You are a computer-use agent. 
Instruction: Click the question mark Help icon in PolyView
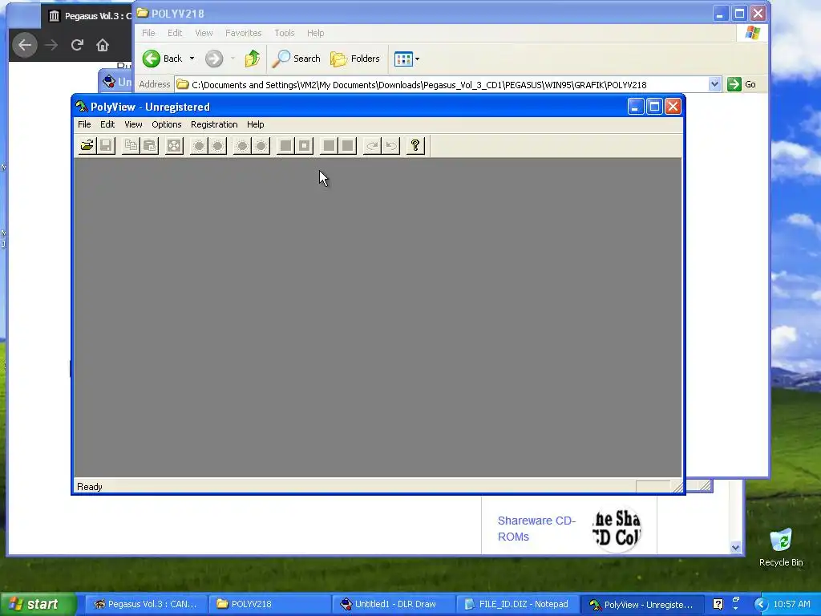(x=415, y=146)
